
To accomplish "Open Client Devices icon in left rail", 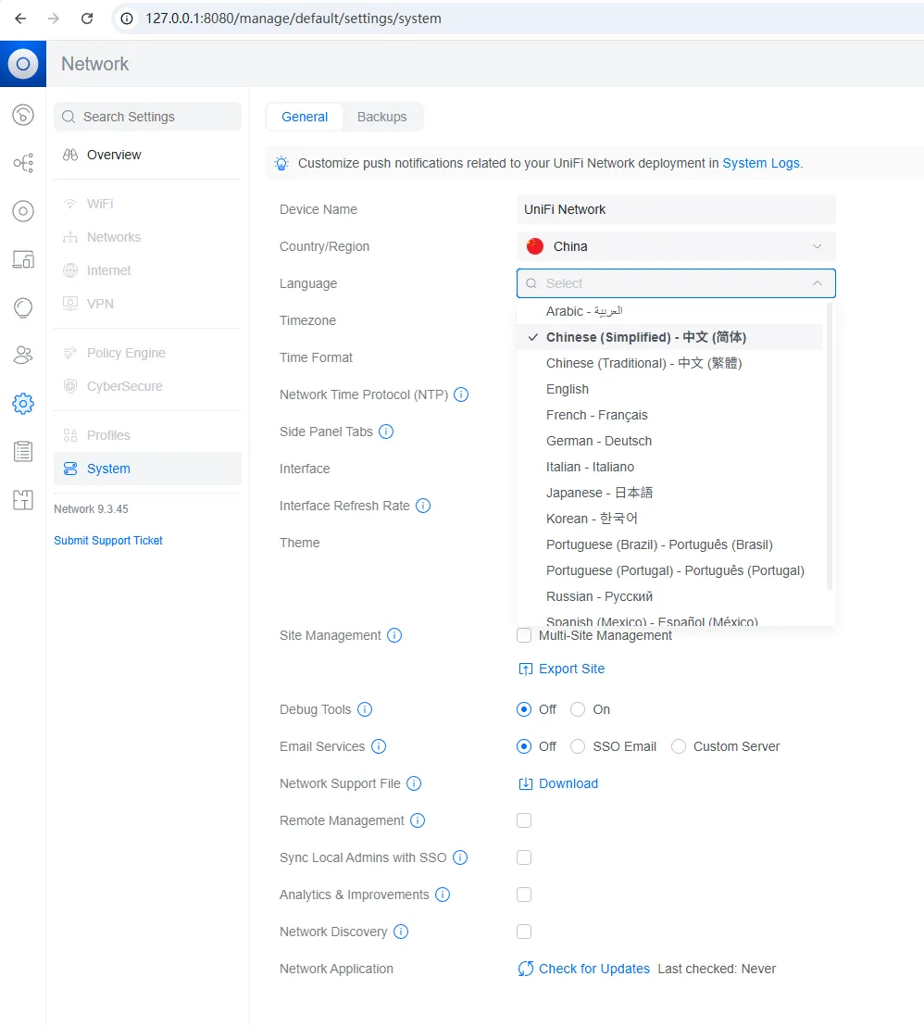I will tap(23, 259).
